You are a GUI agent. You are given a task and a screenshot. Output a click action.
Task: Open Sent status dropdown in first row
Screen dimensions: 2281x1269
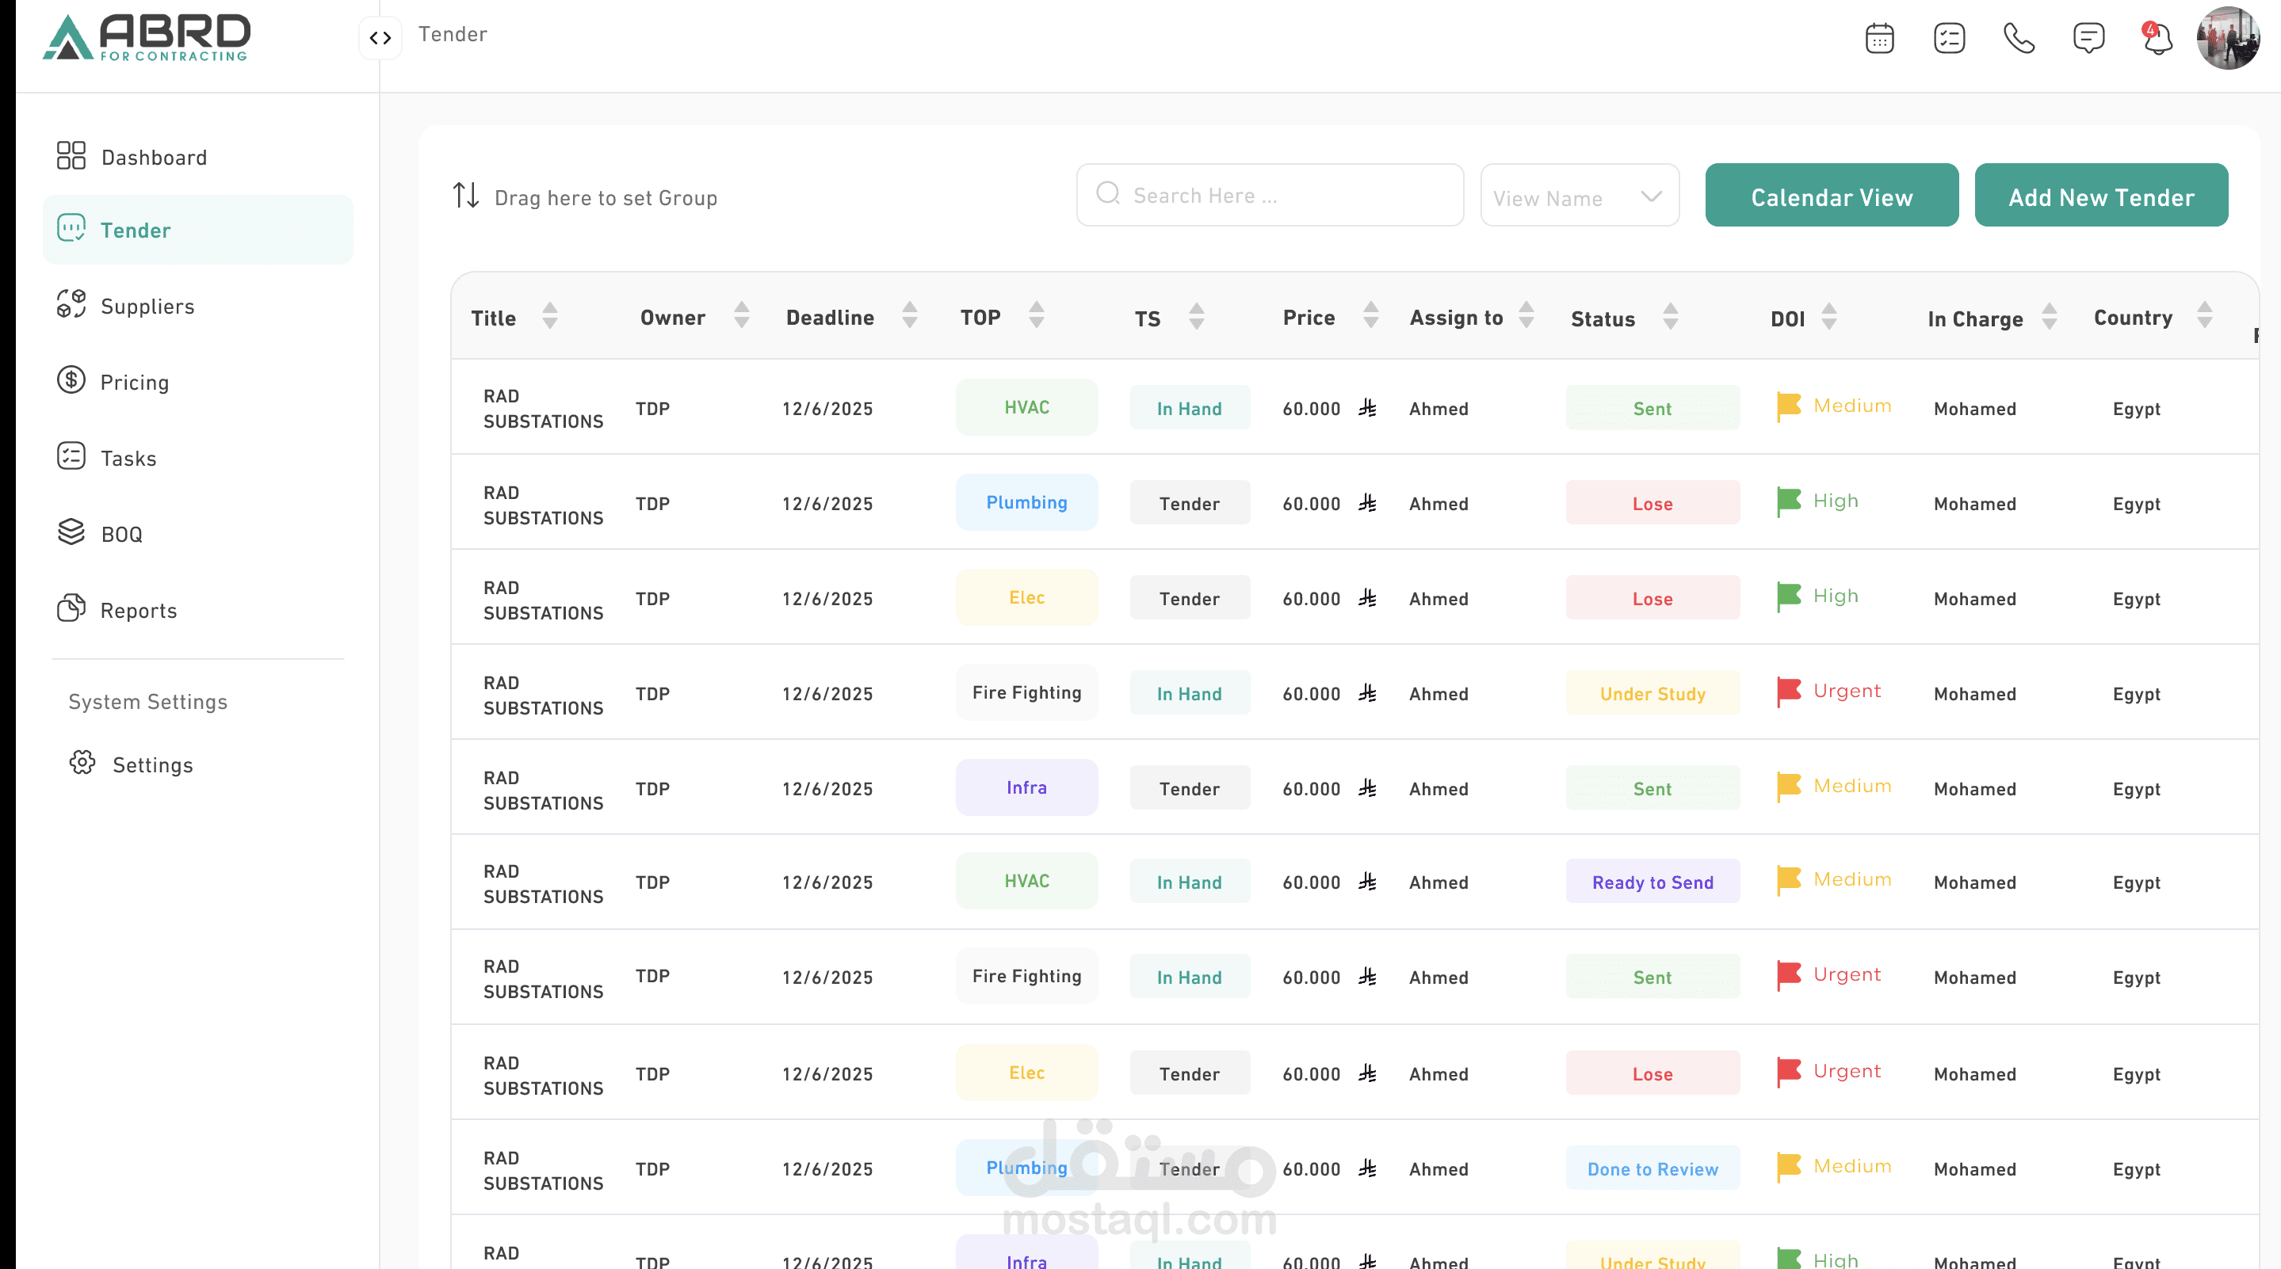pyautogui.click(x=1652, y=408)
